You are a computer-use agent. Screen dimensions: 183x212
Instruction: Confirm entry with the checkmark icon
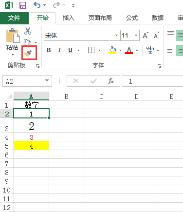pyautogui.click(x=93, y=81)
